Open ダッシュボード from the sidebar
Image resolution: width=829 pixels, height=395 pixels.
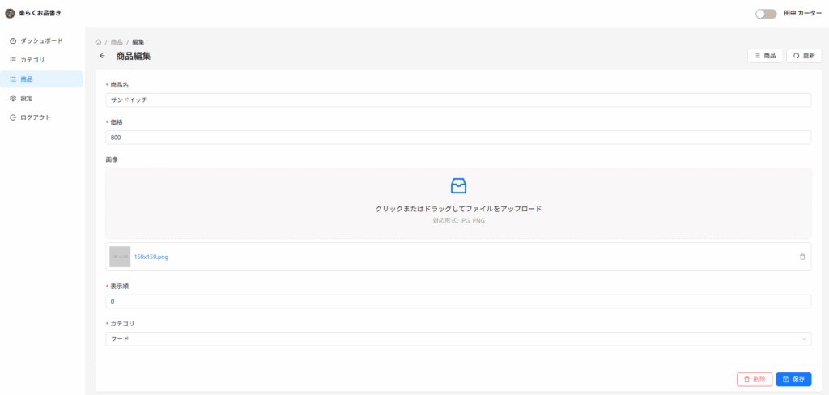pos(40,40)
